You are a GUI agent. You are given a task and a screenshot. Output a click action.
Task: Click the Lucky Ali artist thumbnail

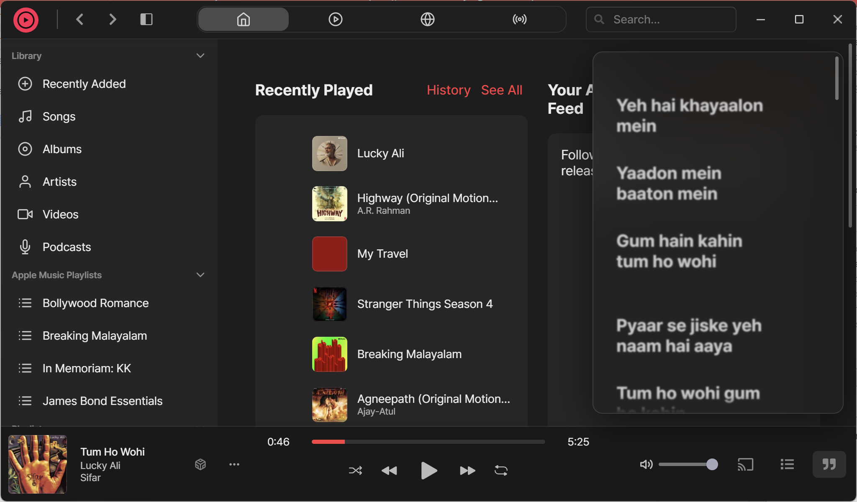pos(330,154)
